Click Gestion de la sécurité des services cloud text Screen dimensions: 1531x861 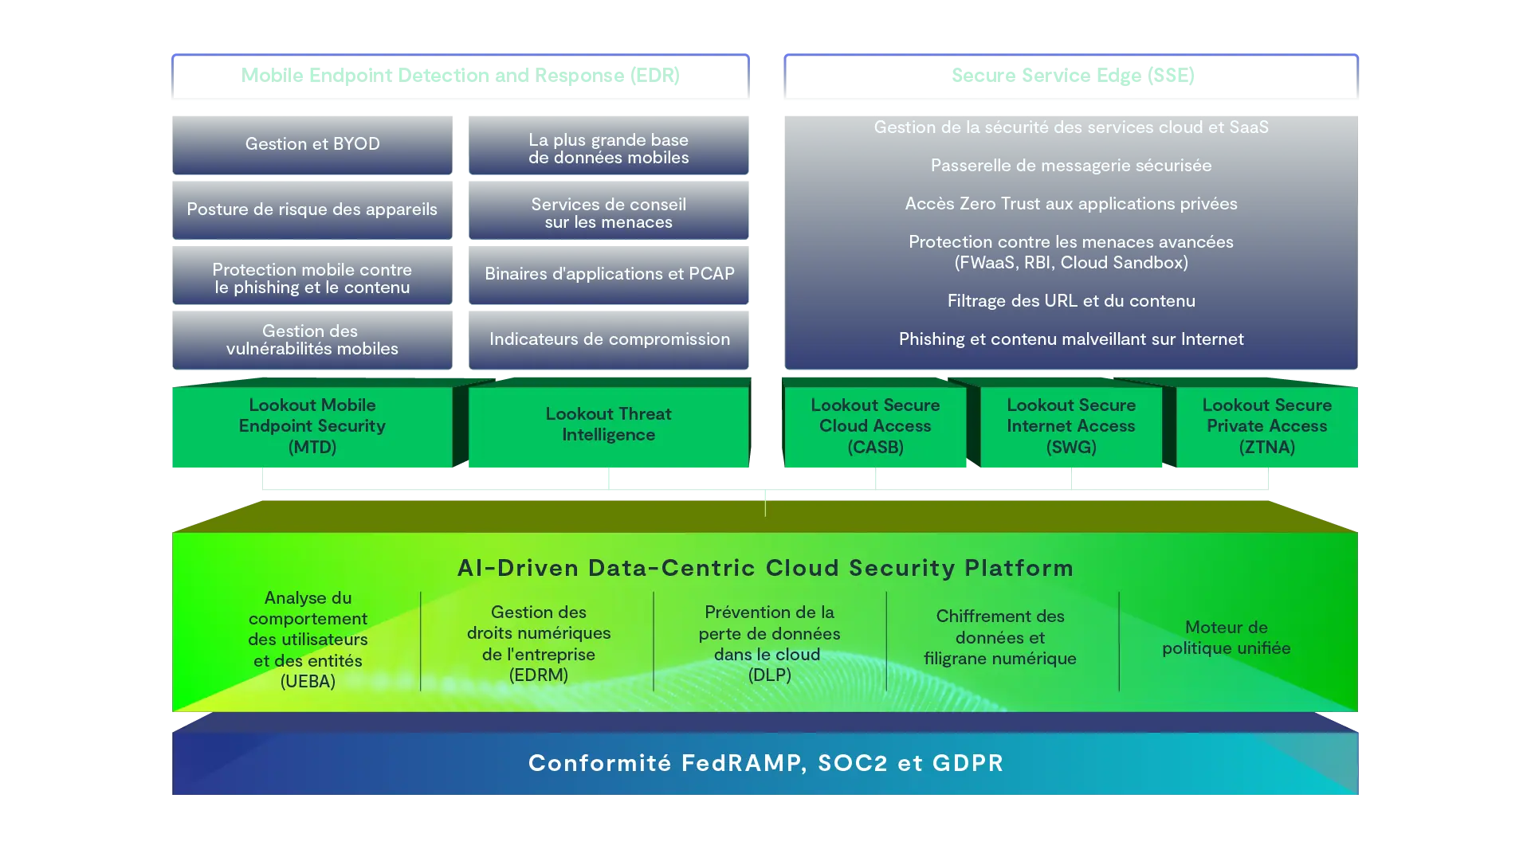[x=1071, y=127]
